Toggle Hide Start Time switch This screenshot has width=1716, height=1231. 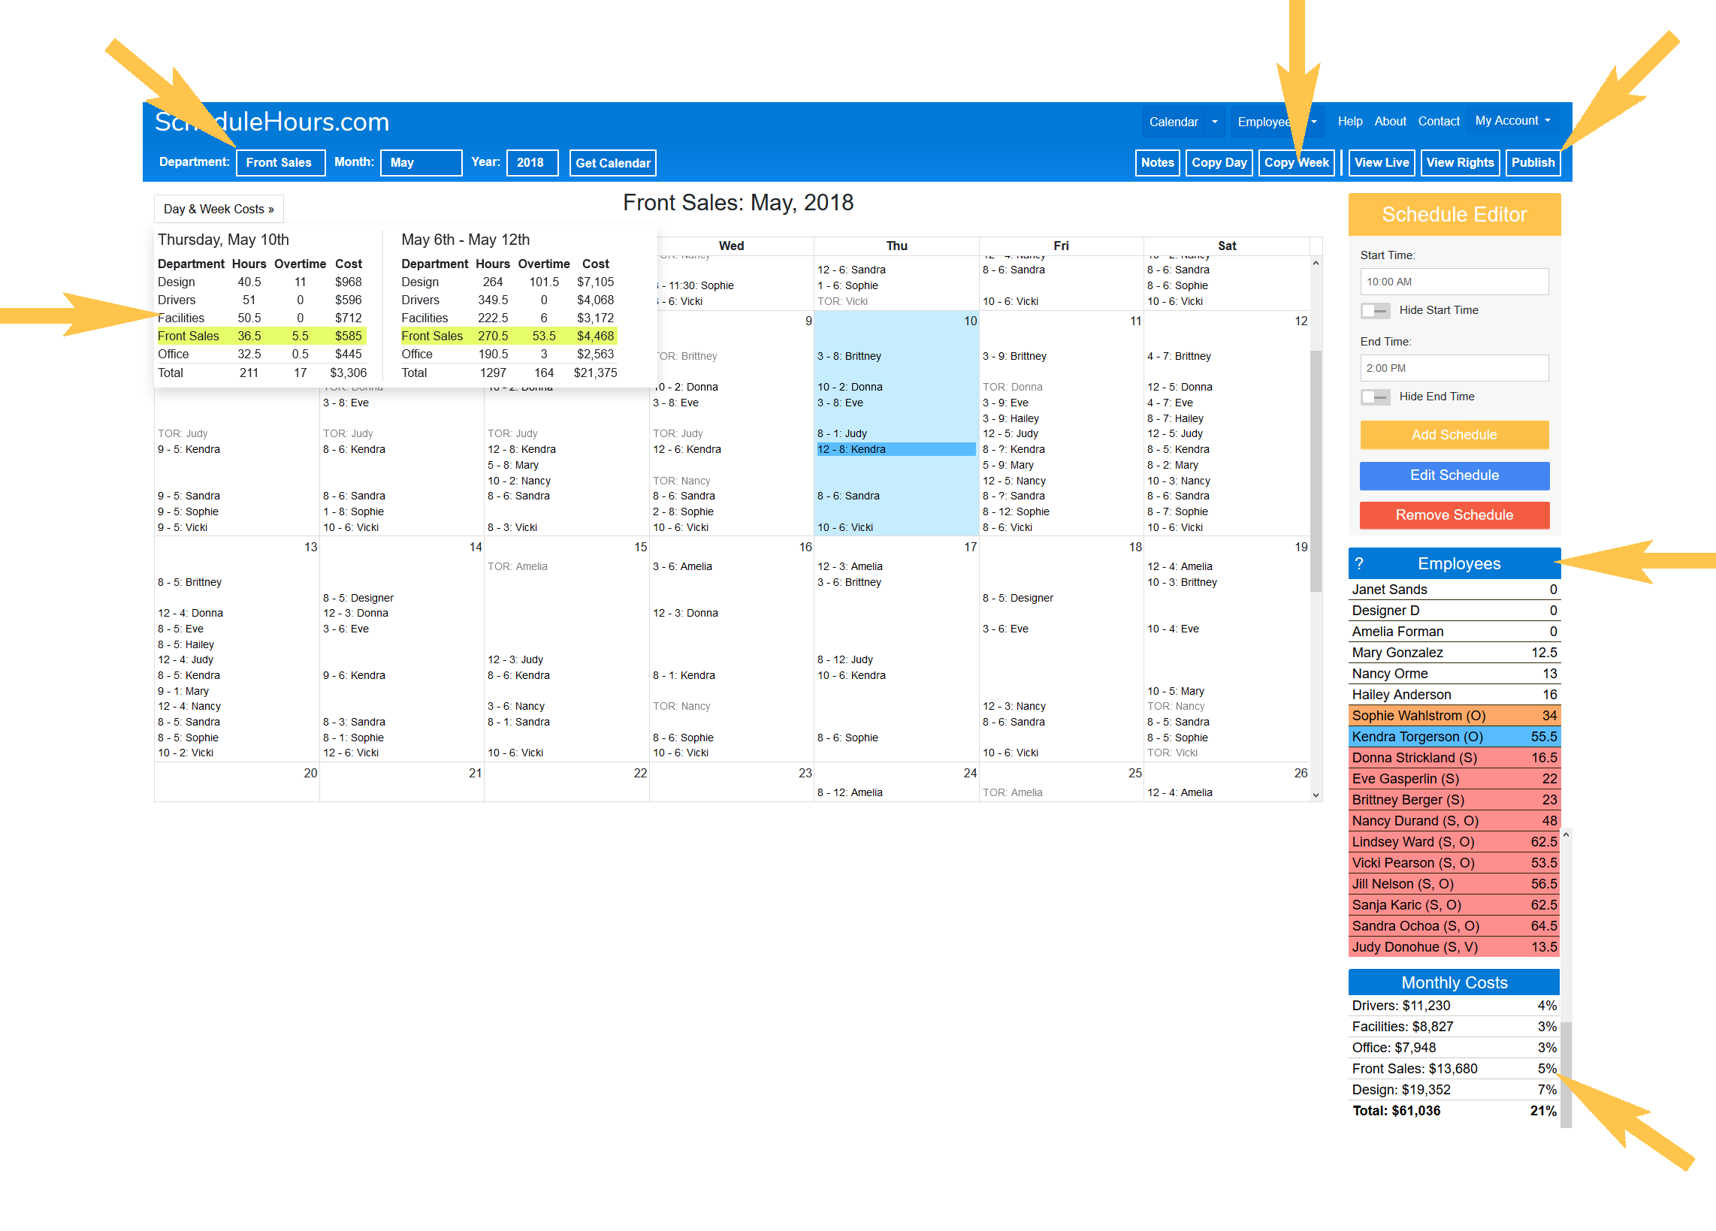[1374, 310]
